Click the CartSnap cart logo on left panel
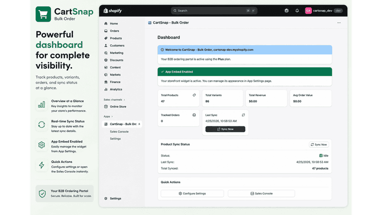 click(x=43, y=14)
